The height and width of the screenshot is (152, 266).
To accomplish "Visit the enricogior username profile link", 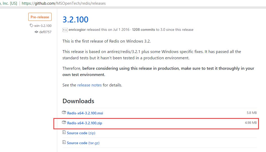I will coord(77,30).
